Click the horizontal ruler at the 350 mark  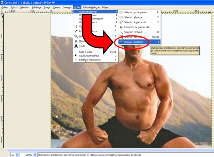[x=196, y=11]
